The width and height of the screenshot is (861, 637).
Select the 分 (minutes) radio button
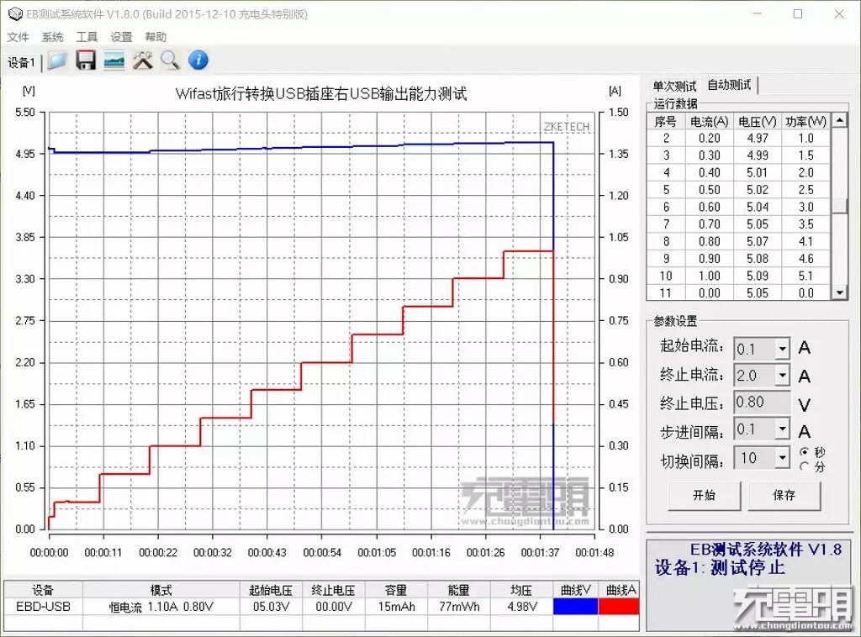tap(805, 466)
